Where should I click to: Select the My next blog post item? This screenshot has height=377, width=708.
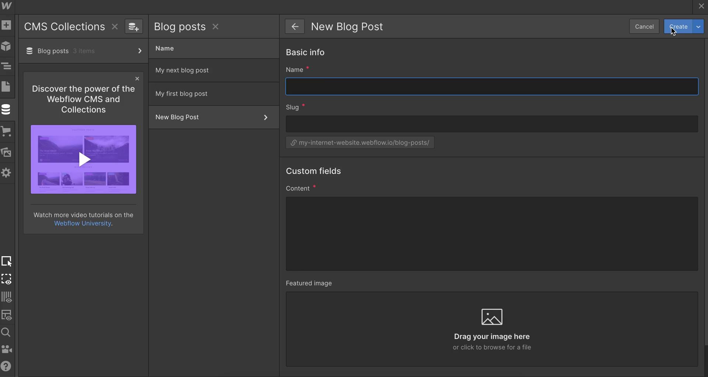pyautogui.click(x=214, y=70)
